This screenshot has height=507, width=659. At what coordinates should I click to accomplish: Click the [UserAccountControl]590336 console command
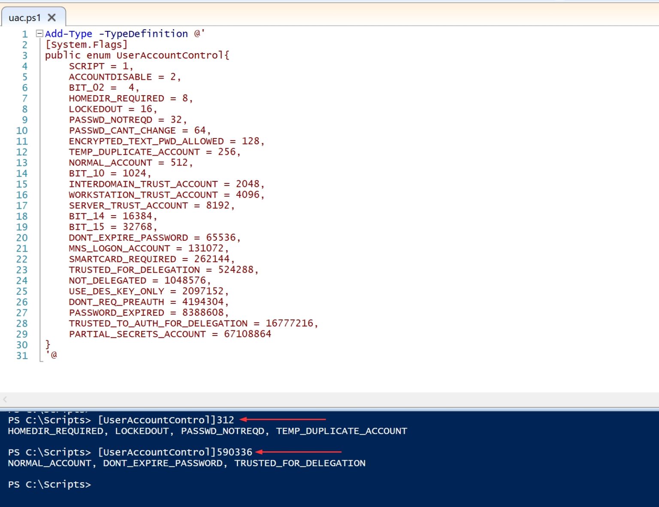175,452
